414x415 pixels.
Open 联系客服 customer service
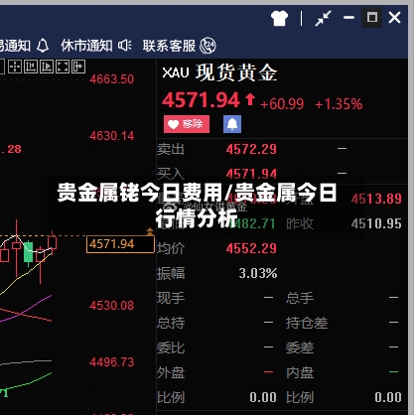(x=169, y=46)
